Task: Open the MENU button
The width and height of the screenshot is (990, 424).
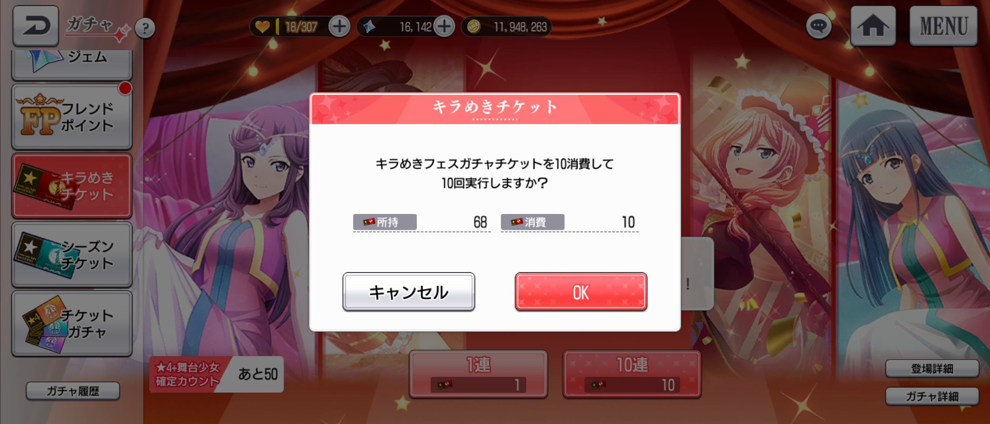Action: click(x=944, y=26)
